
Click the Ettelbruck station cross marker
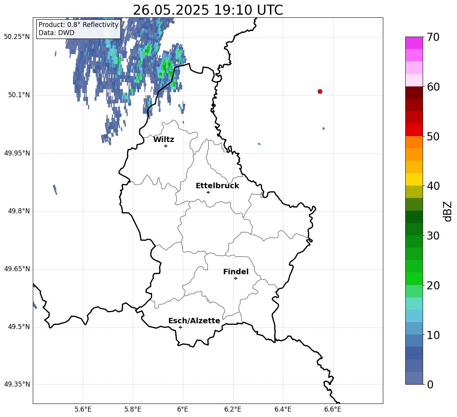[x=208, y=192]
